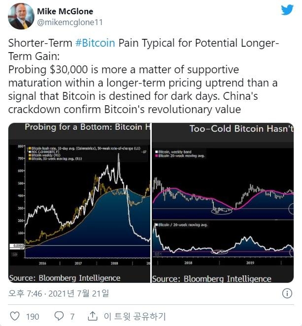
Task: Click the small edit icon in left chart
Action: [15, 254]
